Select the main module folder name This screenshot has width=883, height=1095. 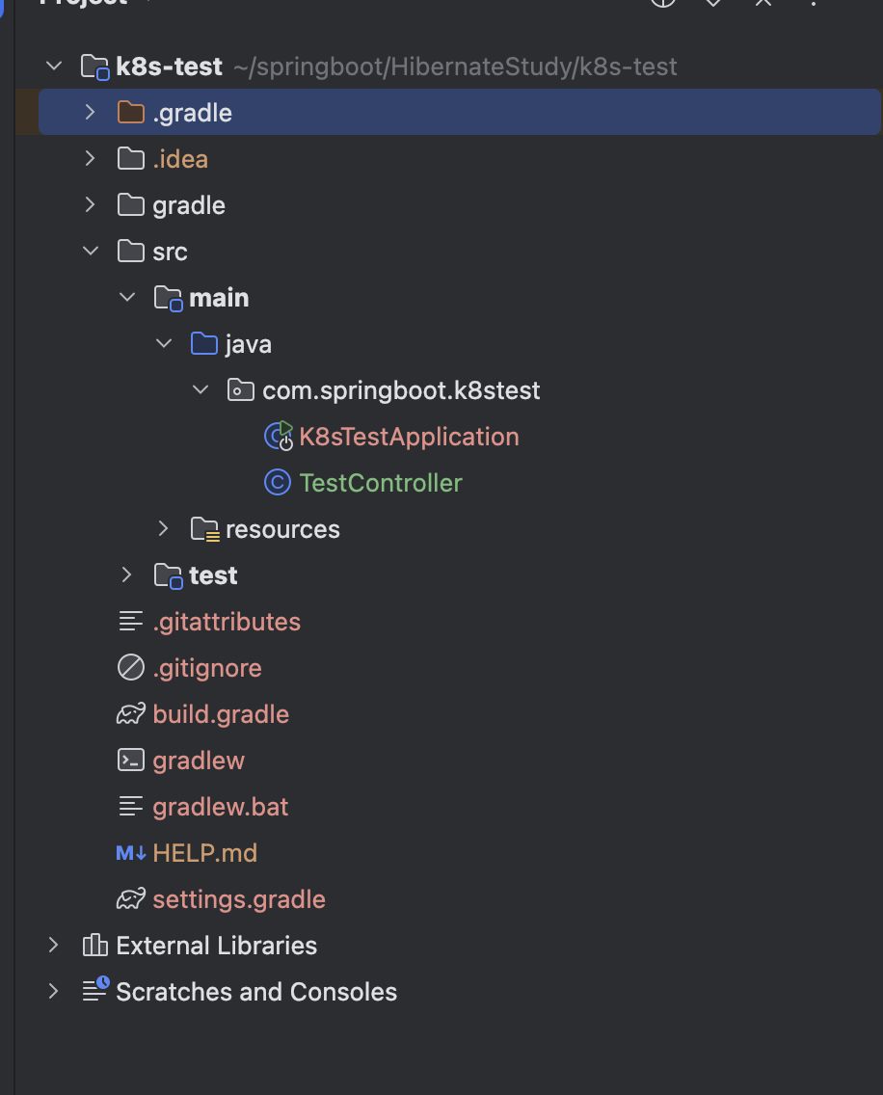(219, 298)
